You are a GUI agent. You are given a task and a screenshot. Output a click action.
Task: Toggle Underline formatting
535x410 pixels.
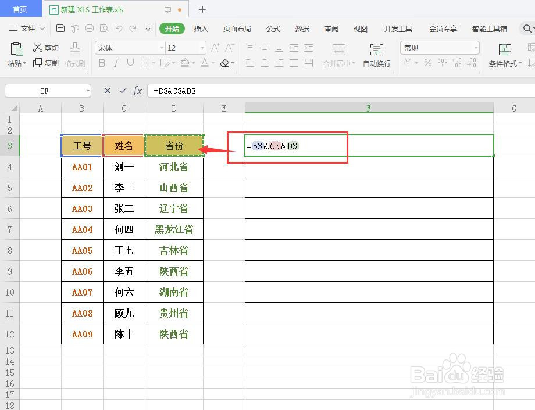point(130,63)
